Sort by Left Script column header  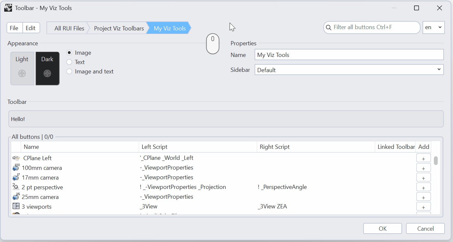coord(198,147)
